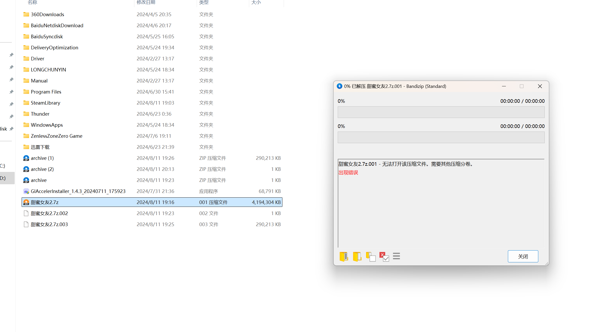Open the hamburger menu in Bandizip dialog
This screenshot has width=589, height=332.
[x=396, y=256]
